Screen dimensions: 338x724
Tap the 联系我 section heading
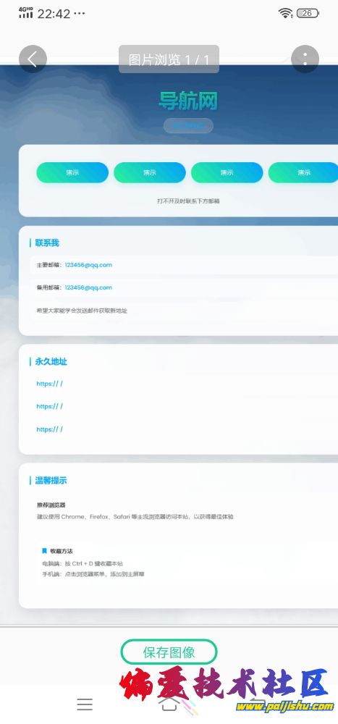(47, 243)
